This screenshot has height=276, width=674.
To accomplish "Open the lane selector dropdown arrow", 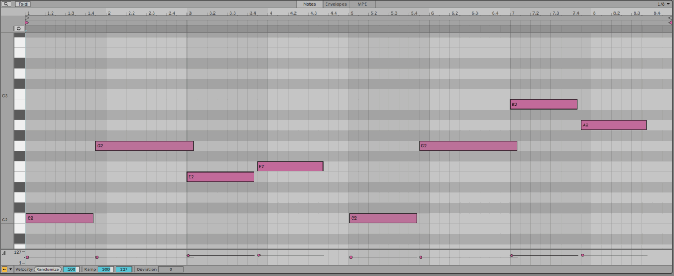I will pos(11,269).
